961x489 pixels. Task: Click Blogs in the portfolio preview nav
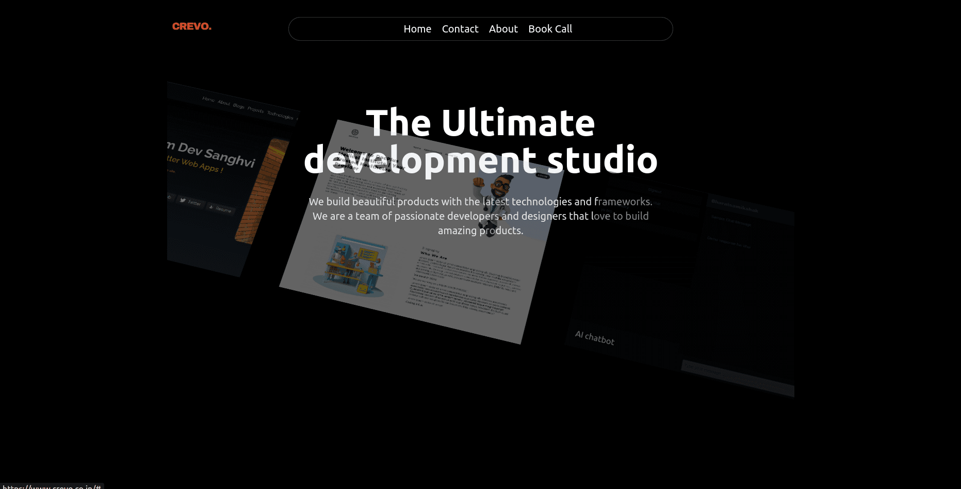[238, 106]
